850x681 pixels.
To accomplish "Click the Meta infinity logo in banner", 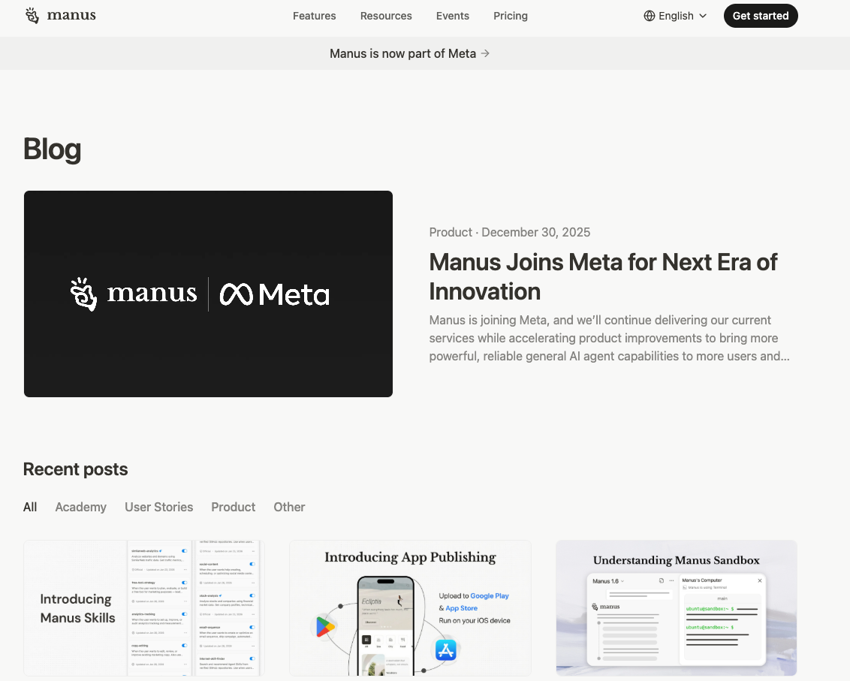I will click(x=237, y=294).
